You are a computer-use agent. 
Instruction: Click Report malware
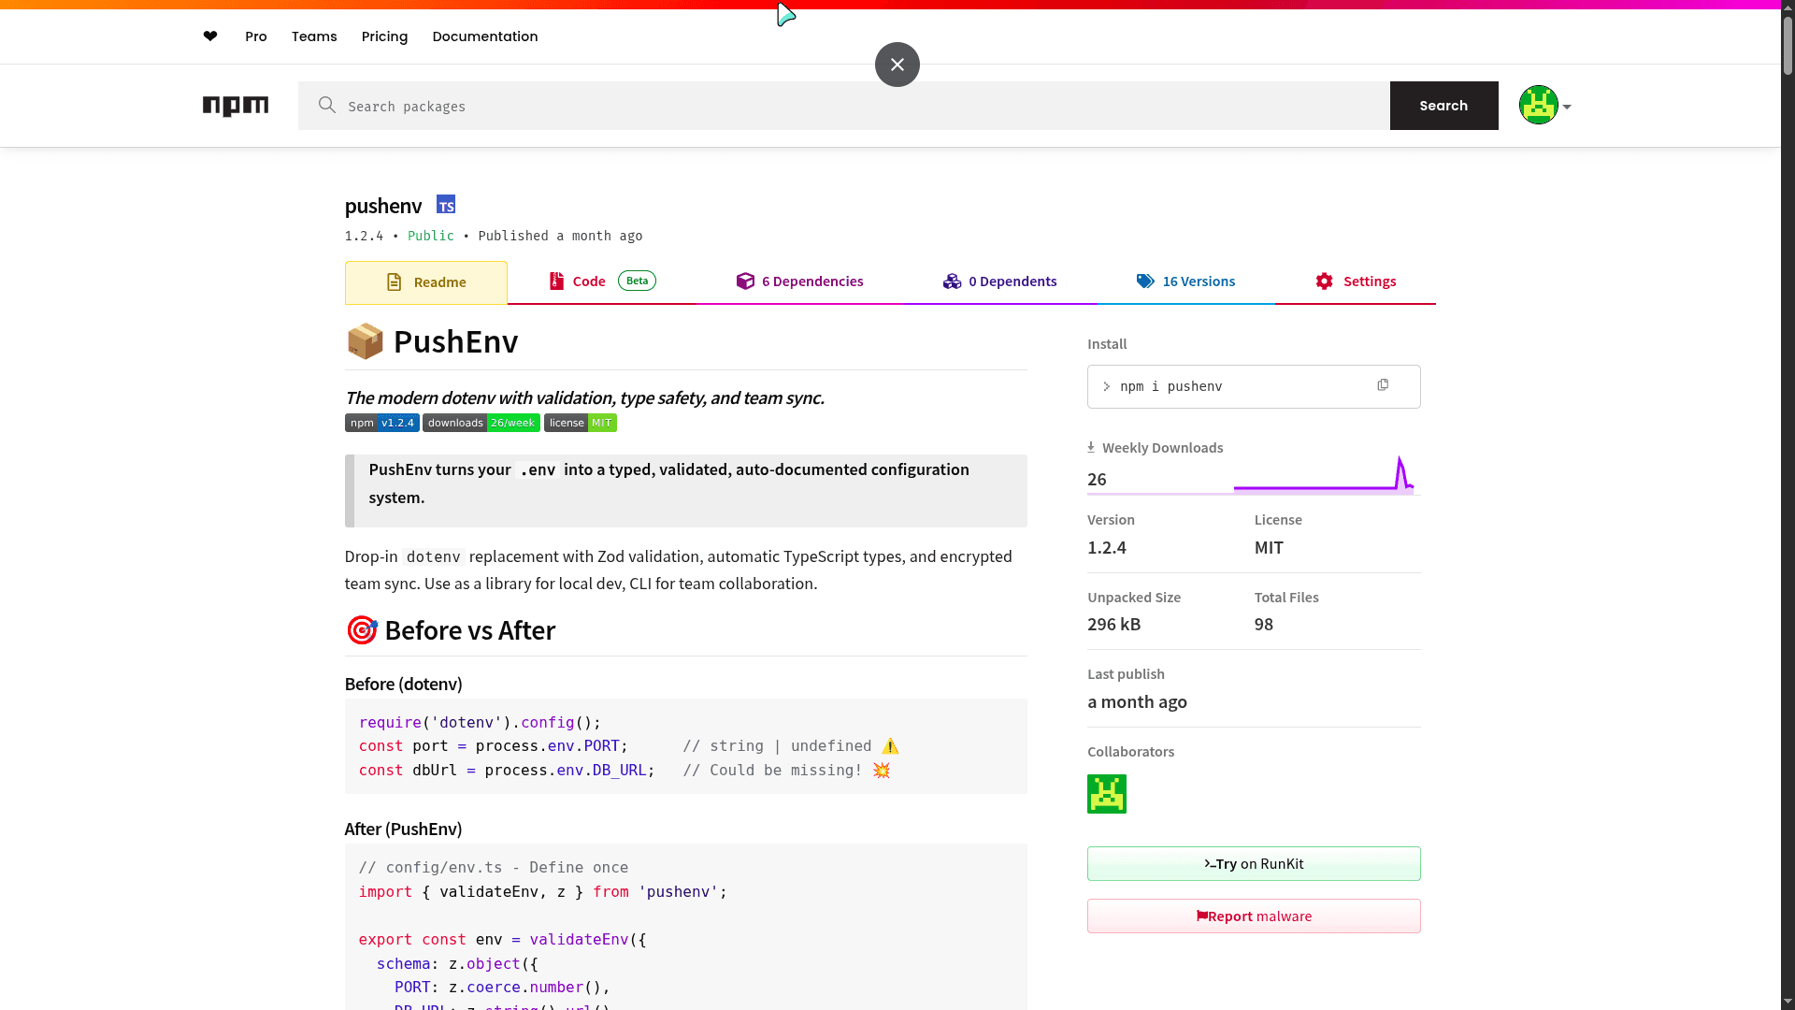(1253, 916)
